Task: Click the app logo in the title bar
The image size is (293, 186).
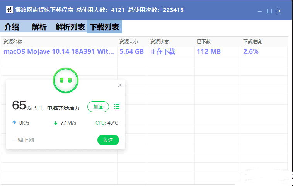Action: (9, 10)
